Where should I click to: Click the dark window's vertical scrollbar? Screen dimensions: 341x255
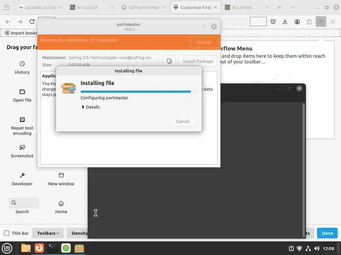click(x=303, y=170)
